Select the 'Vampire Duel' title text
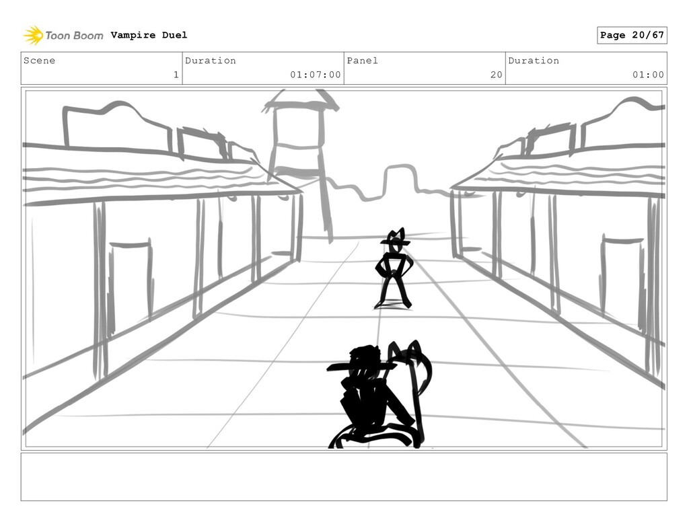The height and width of the screenshot is (532, 689). (149, 35)
